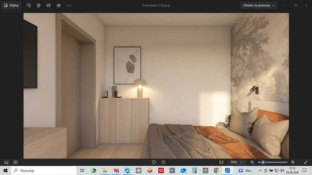Launch Microsoft Edge from the taskbar
Image resolution: width=312 pixels, height=175 pixels.
tap(127, 170)
